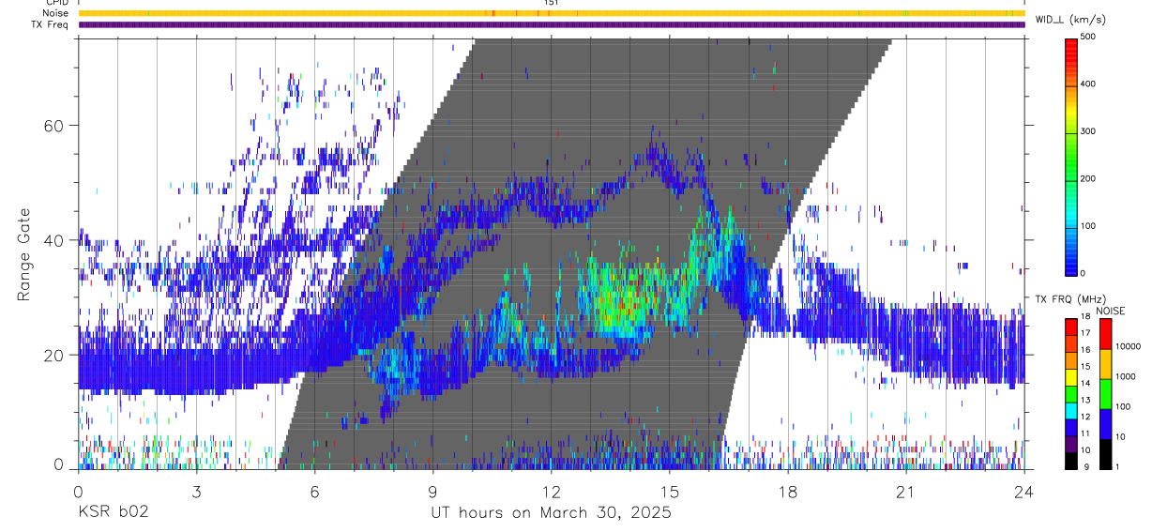The height and width of the screenshot is (532, 1152).
Task: Click the blue 11-12 MHz swatch in TX FRQ legend
Action: 1072,428
